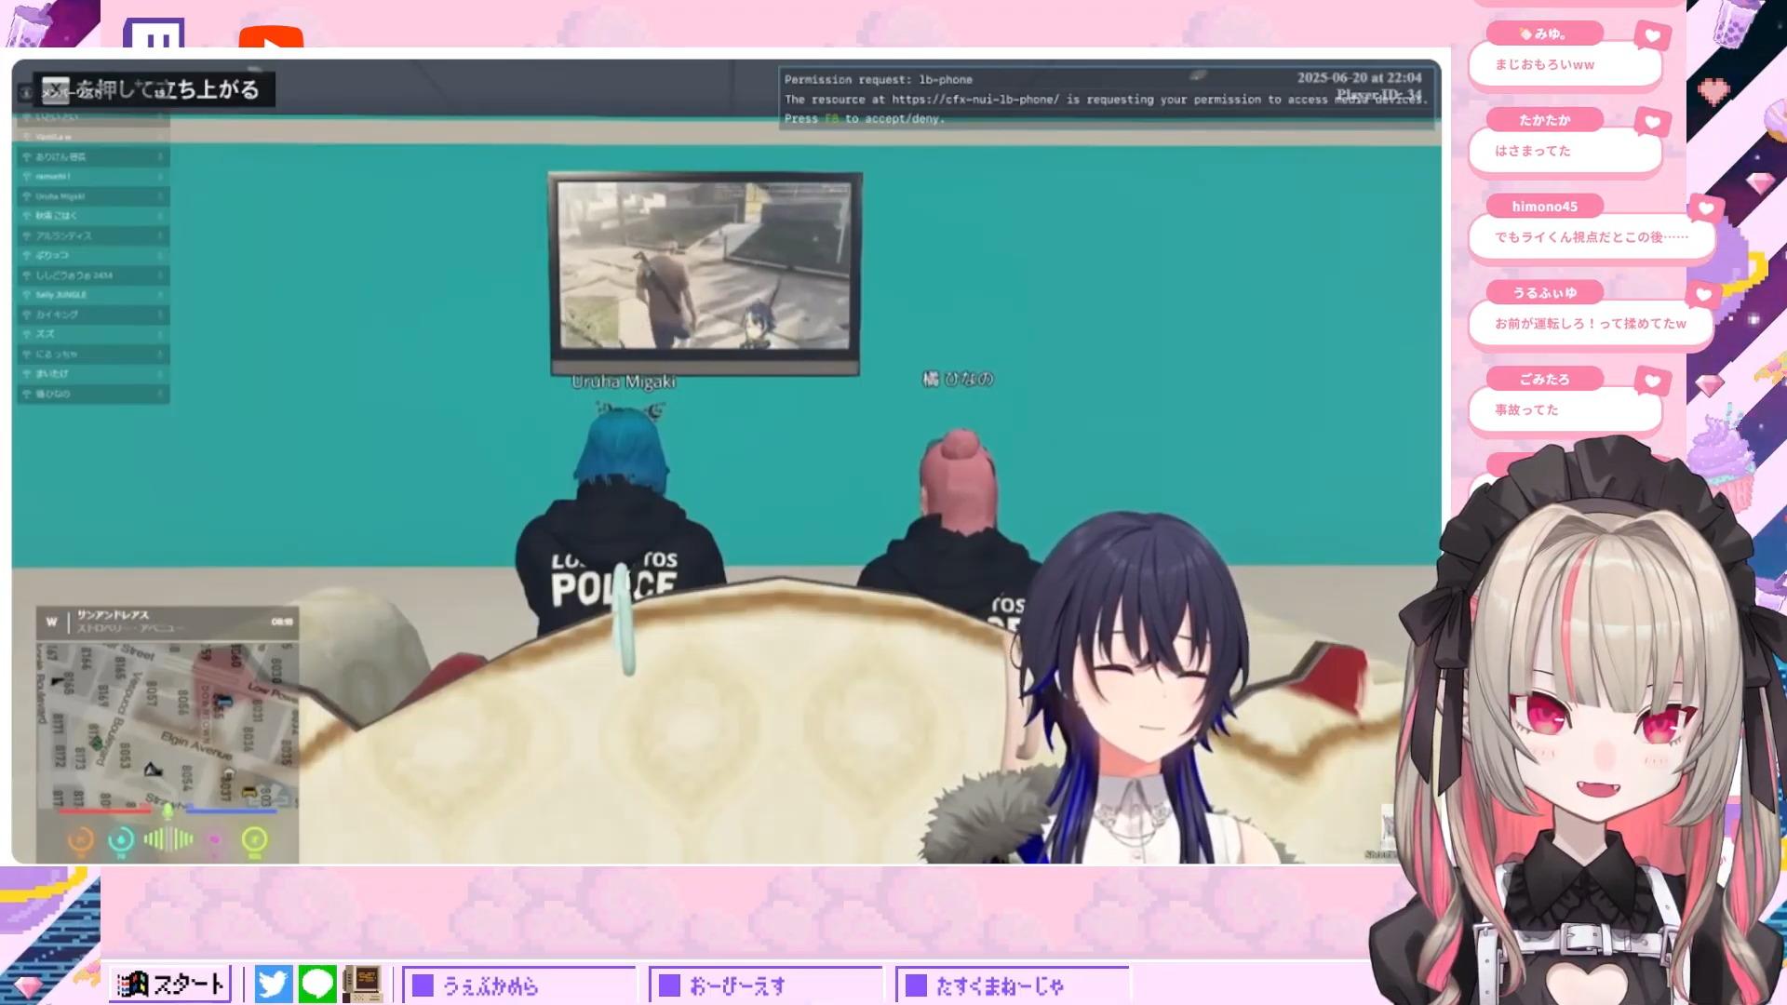Click the サンアンドレアス location label
1787x1005 pixels.
pyautogui.click(x=113, y=615)
